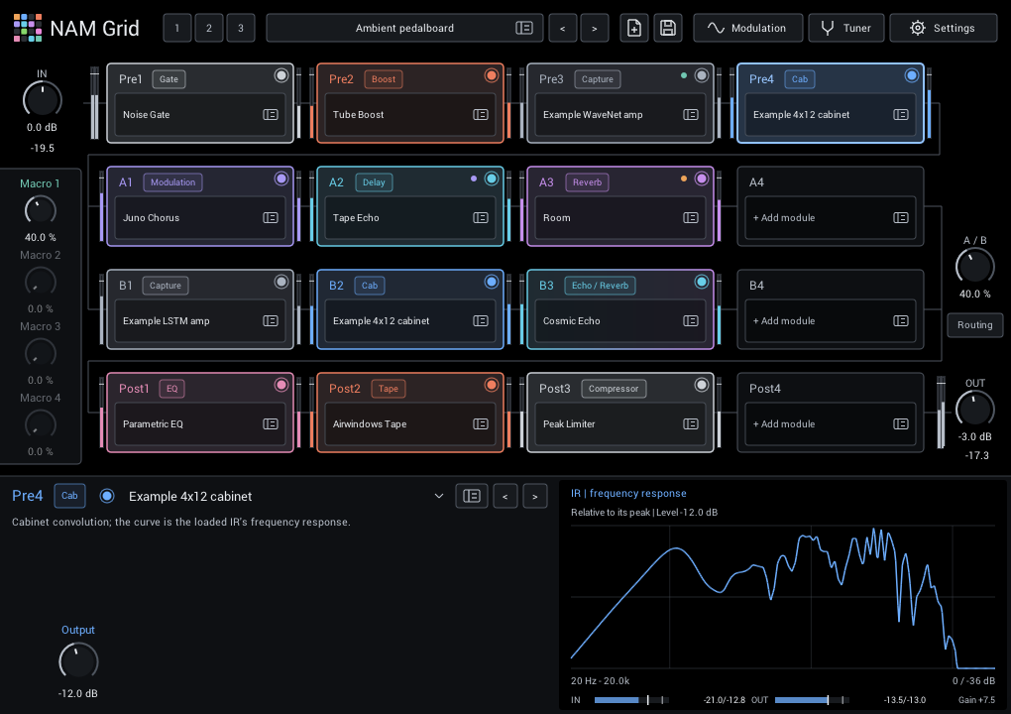
Task: Open browser icon for Tape Echo
Action: click(x=481, y=218)
